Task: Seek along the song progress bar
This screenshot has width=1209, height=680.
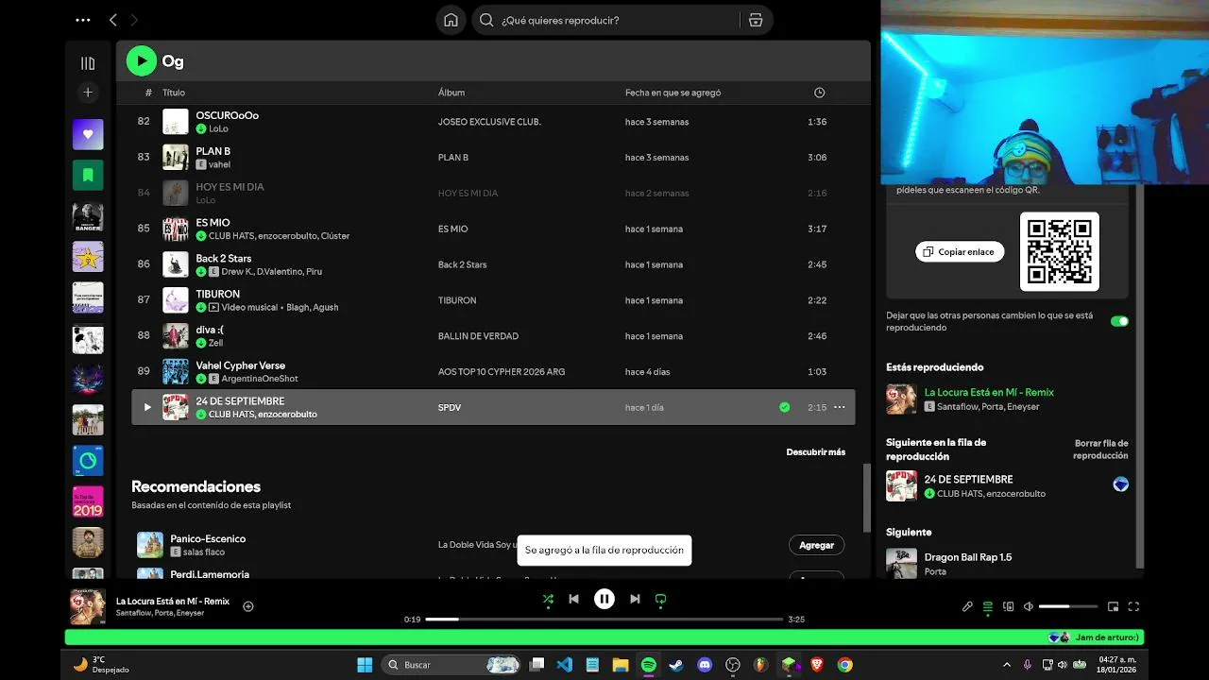Action: coord(604,620)
